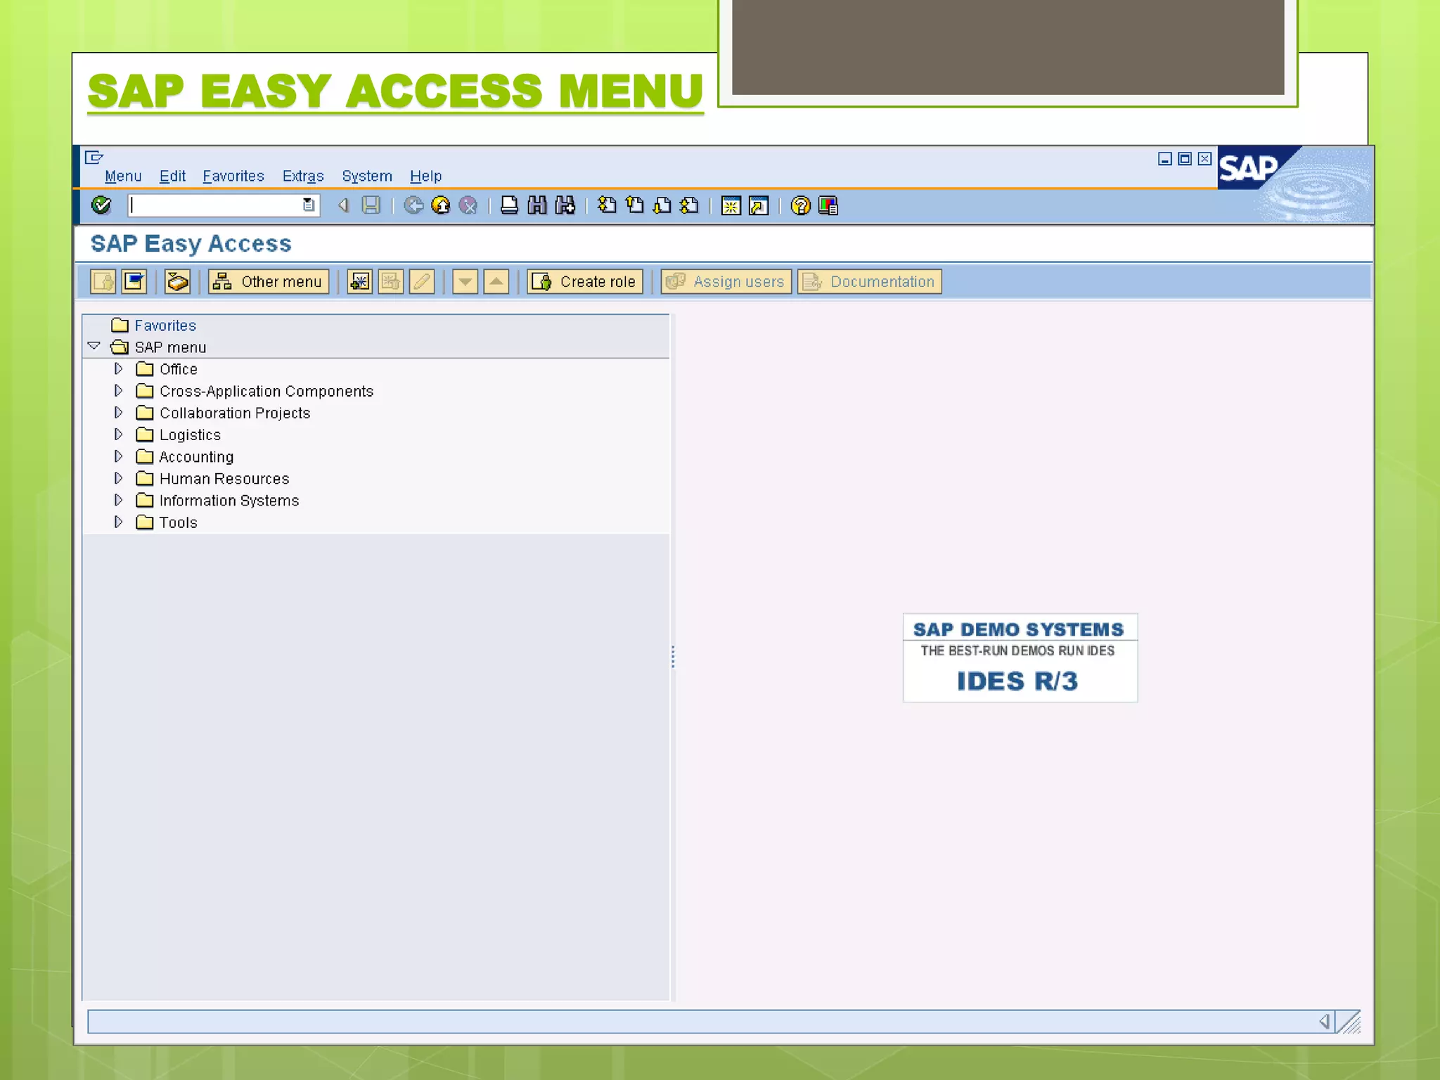This screenshot has width=1440, height=1080.
Task: Select the Logistics tree item label
Action: 190,435
